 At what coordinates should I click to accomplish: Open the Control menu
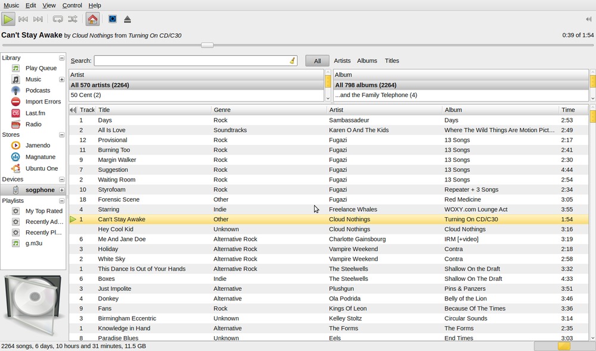pyautogui.click(x=72, y=5)
